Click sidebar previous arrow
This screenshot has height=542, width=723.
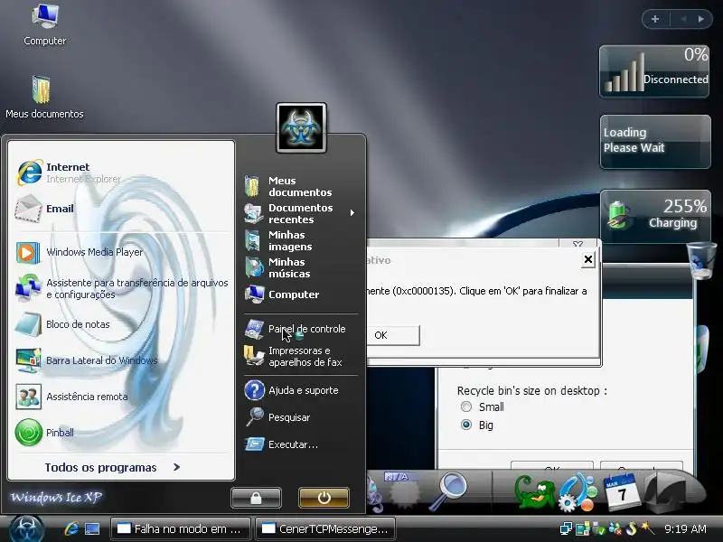pyautogui.click(x=684, y=19)
